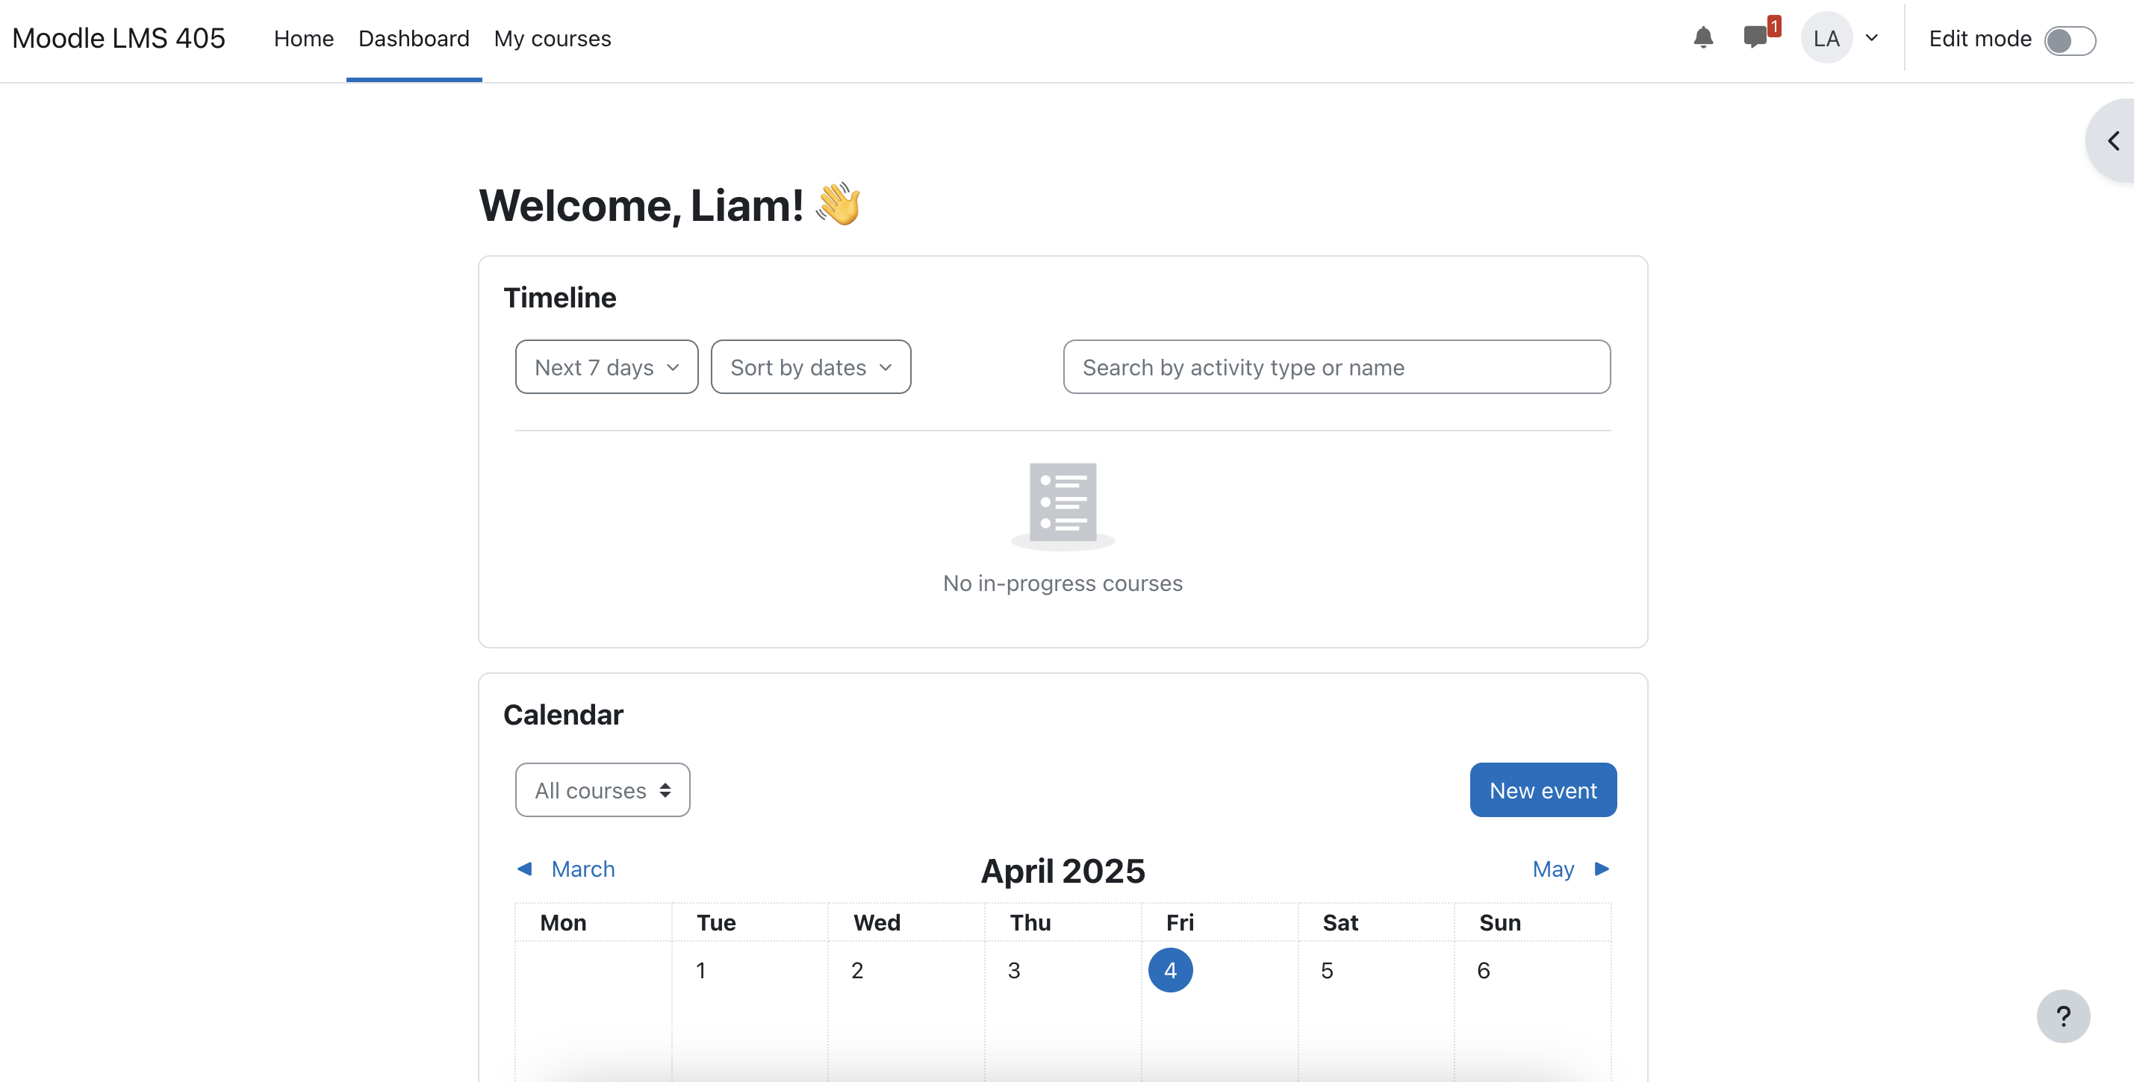
Task: Select April 1 in the calendar
Action: pyautogui.click(x=701, y=970)
